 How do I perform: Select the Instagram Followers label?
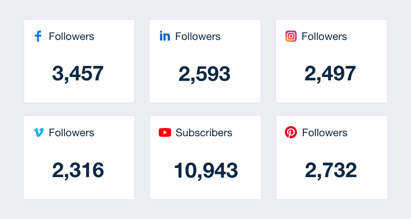pyautogui.click(x=324, y=36)
